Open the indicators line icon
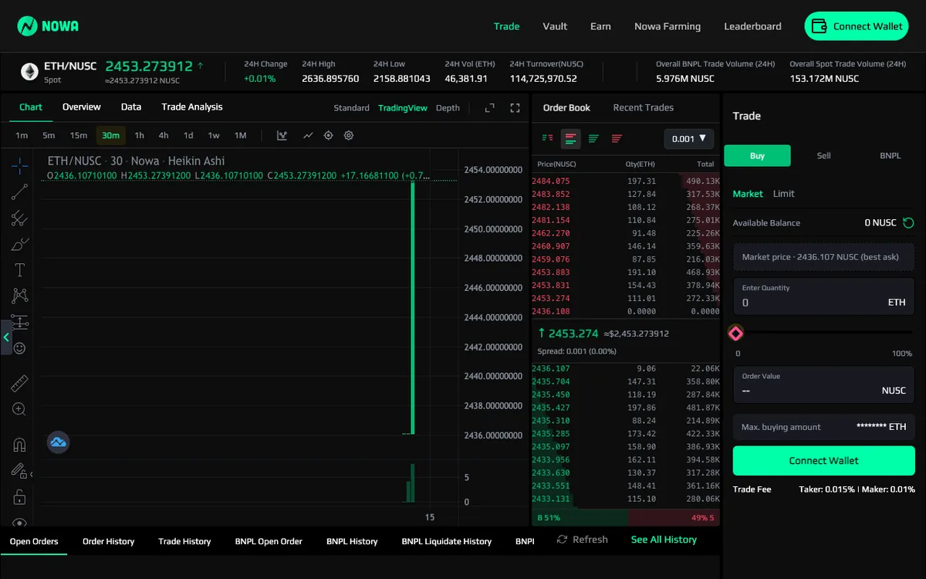 [x=308, y=136]
